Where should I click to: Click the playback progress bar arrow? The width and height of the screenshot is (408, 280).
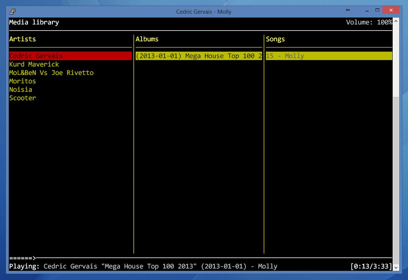pyautogui.click(x=34, y=258)
